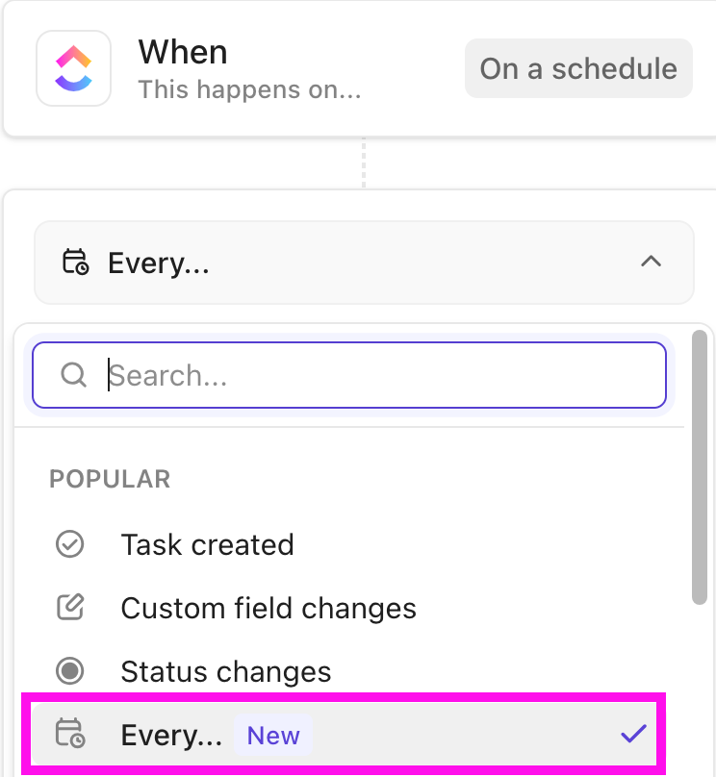Click the This happens on... subtitle
Viewport: 716px width, 777px height.
tap(249, 89)
